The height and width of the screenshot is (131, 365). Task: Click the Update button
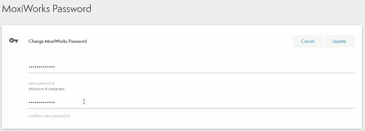[339, 41]
